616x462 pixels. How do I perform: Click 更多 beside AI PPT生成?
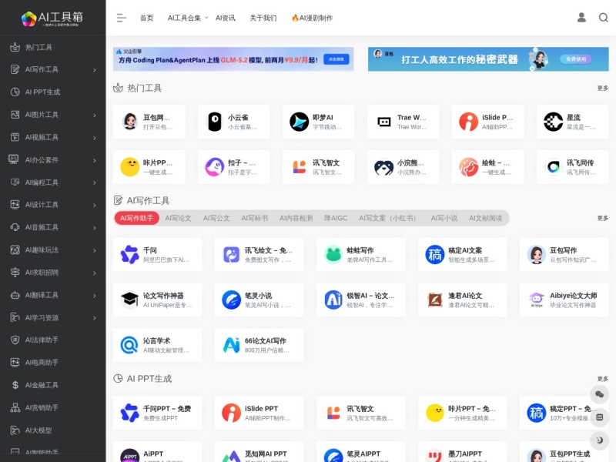click(603, 379)
